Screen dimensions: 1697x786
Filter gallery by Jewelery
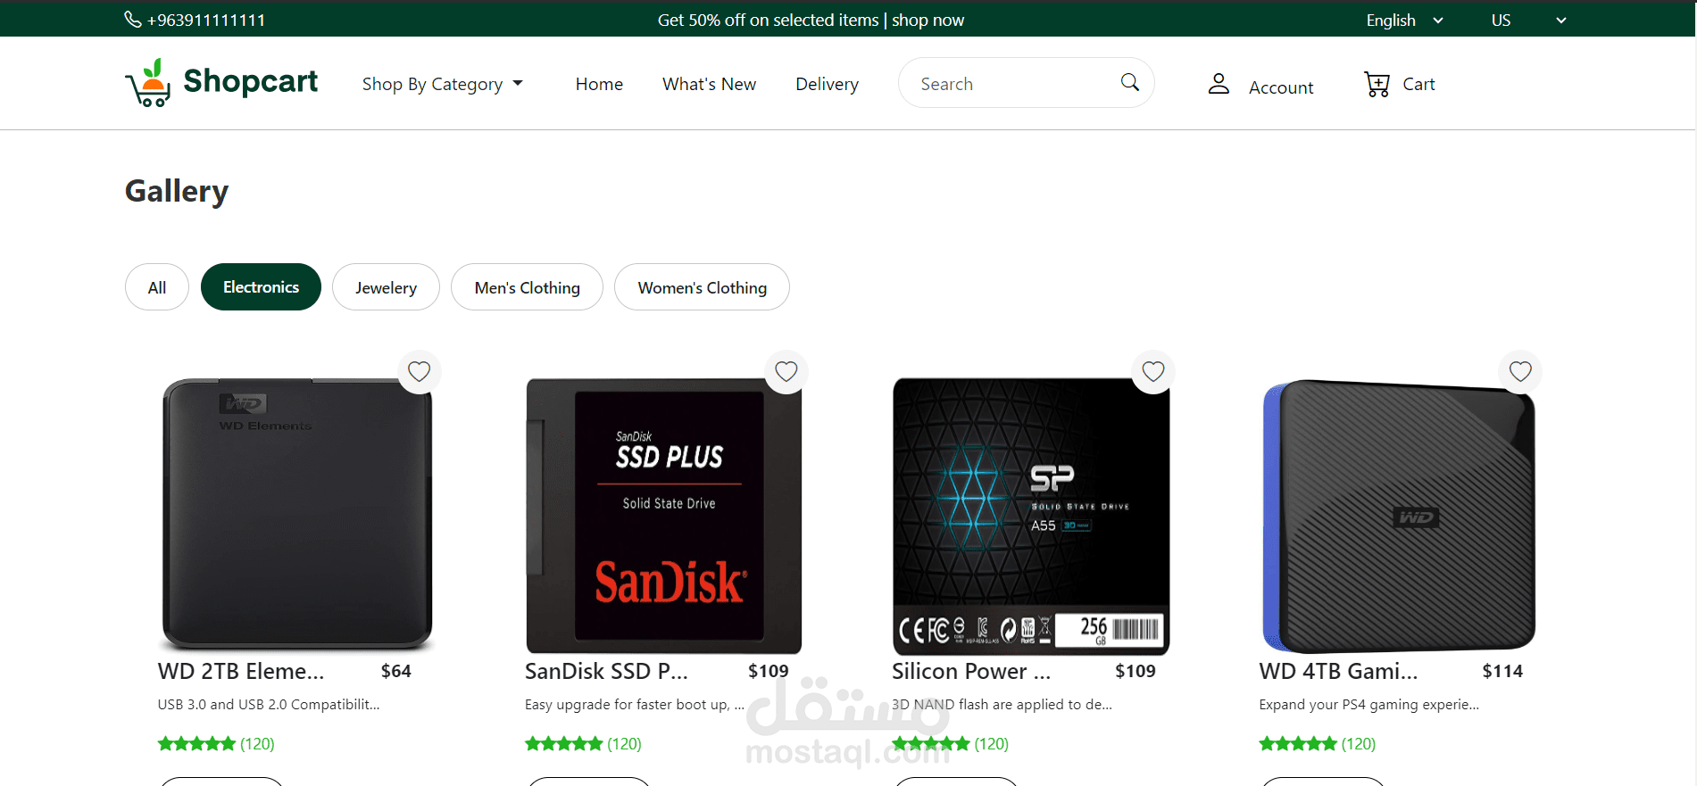pos(386,287)
